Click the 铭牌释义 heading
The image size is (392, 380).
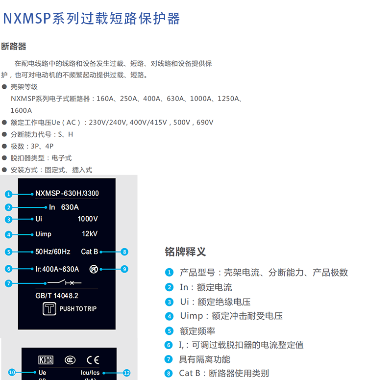pyautogui.click(x=185, y=252)
